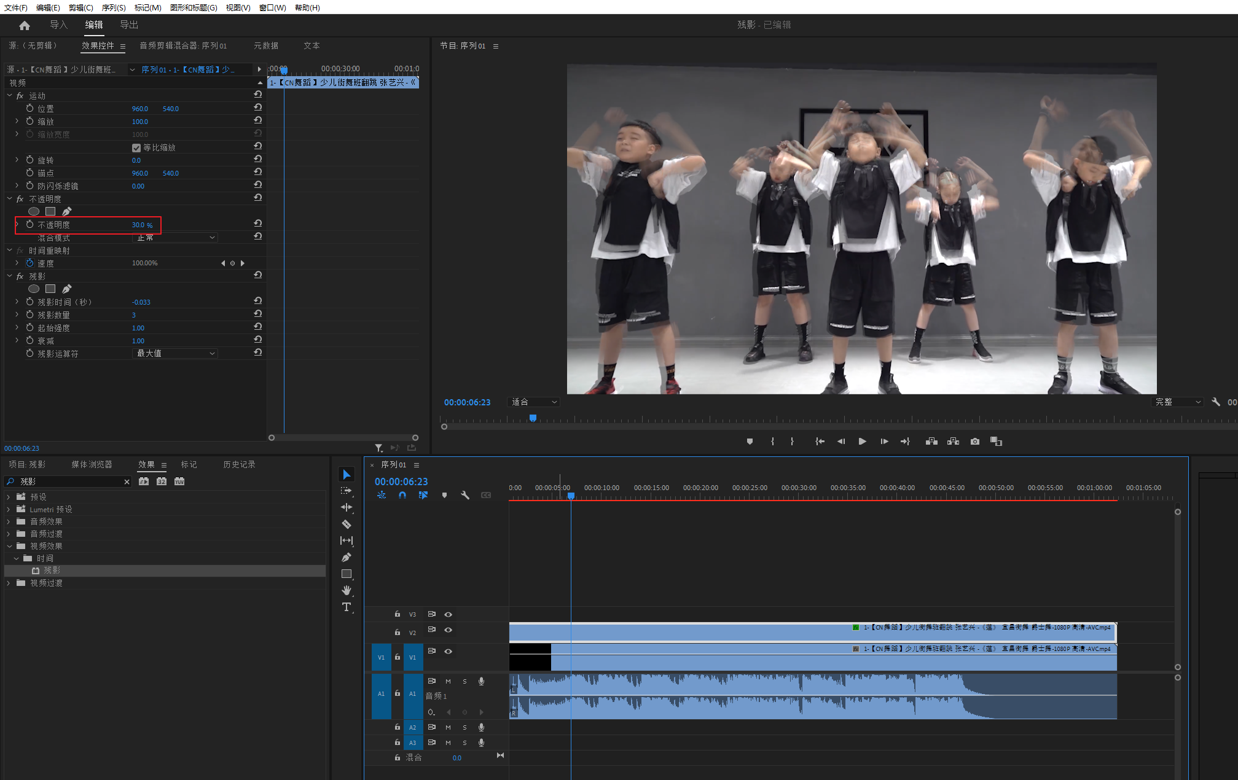Select the Type tool
1238x780 pixels.
click(347, 607)
